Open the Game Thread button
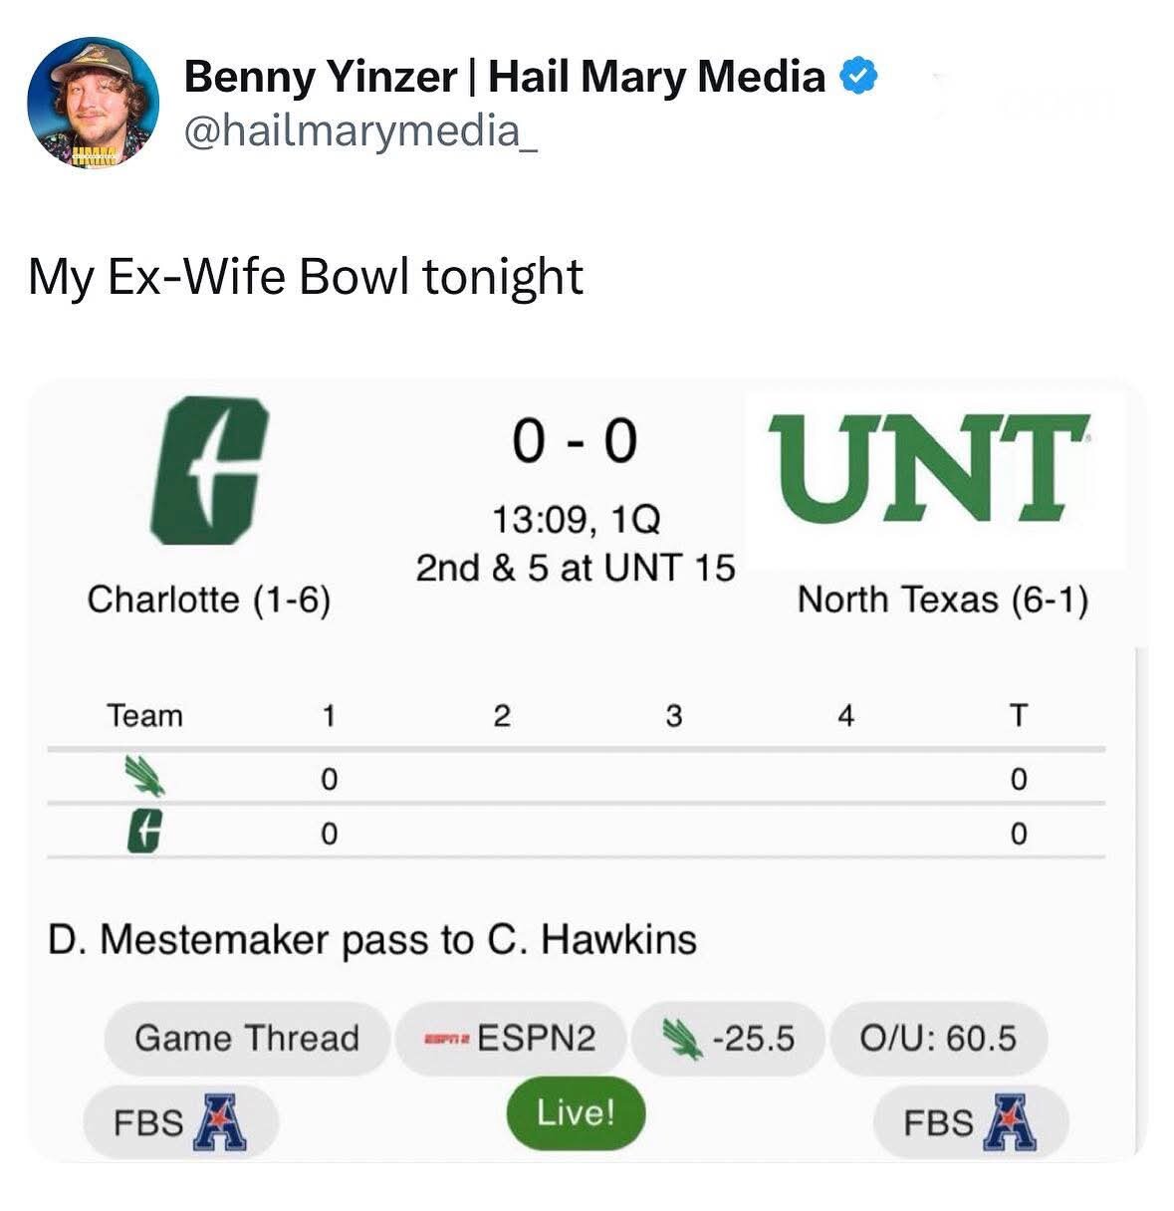Viewport: 1174px width, 1211px height. (x=246, y=1038)
